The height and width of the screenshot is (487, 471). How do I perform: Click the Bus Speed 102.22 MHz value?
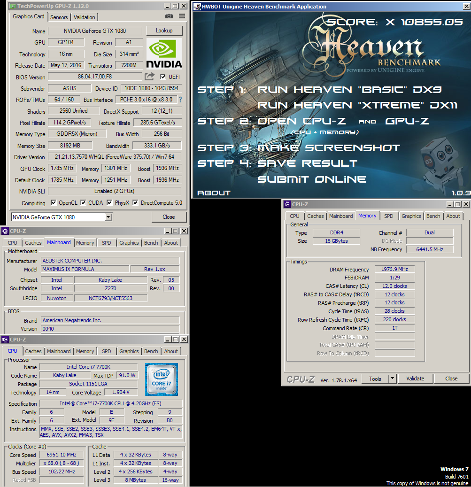click(x=62, y=472)
